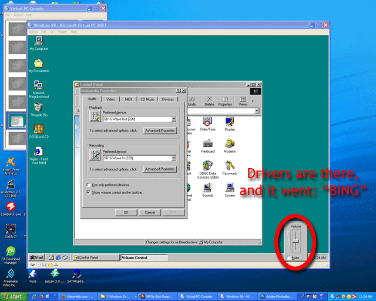
Task: Open Passwords control panel icon
Action: 230,168
